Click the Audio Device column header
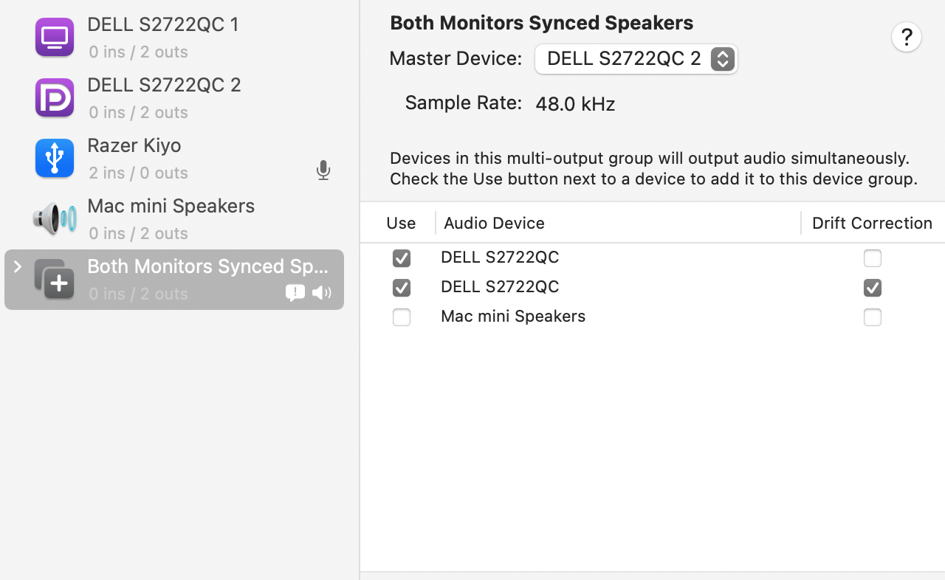The width and height of the screenshot is (945, 580). point(494,223)
